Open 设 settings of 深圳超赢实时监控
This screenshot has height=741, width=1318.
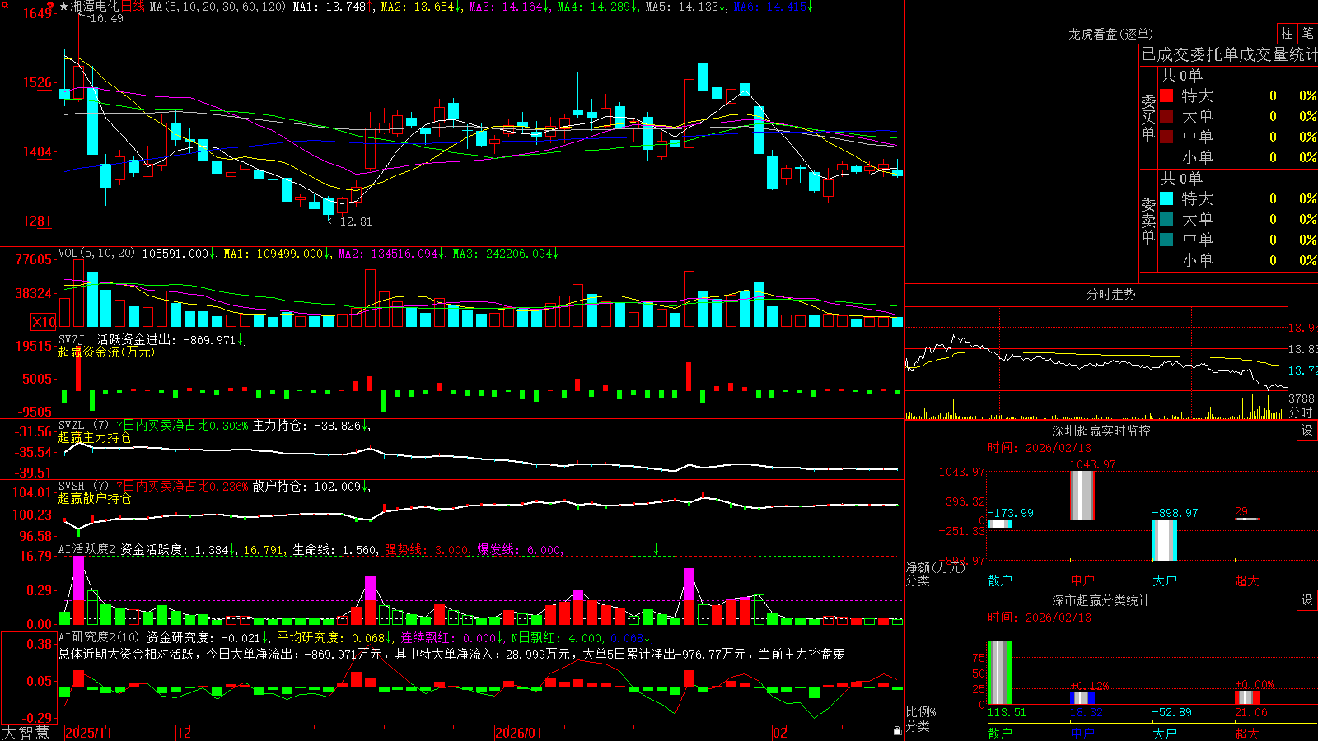[x=1307, y=431]
